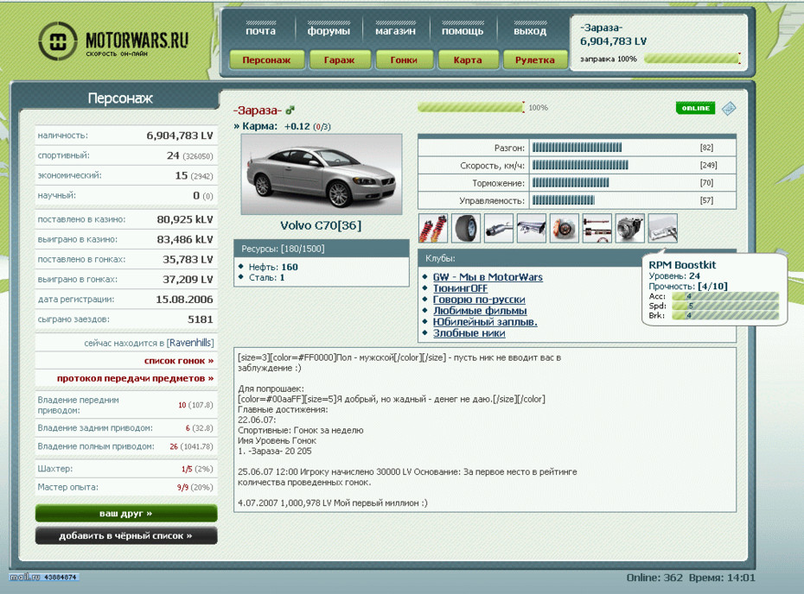Click the 'Время: 14:01' clock text
Image resolution: width=804 pixels, height=594 pixels.
722,578
